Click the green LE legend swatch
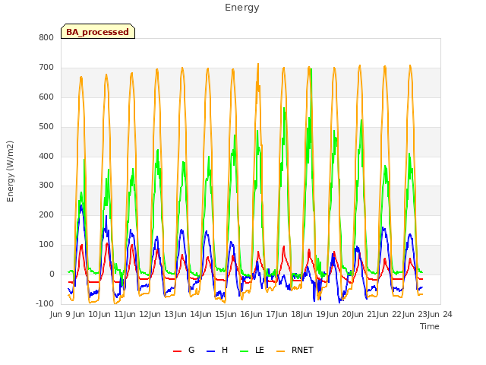This screenshot has height=365, width=486. 245,351
